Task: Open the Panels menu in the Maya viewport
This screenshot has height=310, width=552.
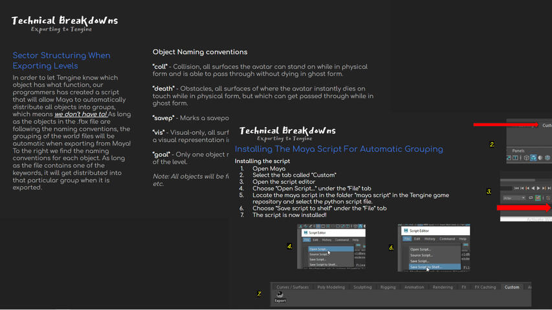Action: (518, 150)
